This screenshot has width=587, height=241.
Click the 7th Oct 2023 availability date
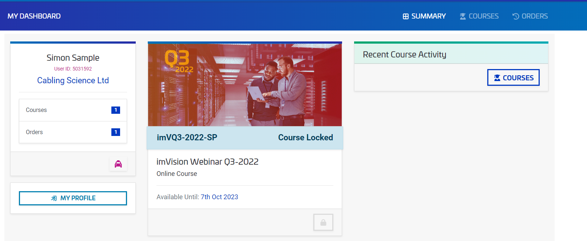[x=219, y=197]
